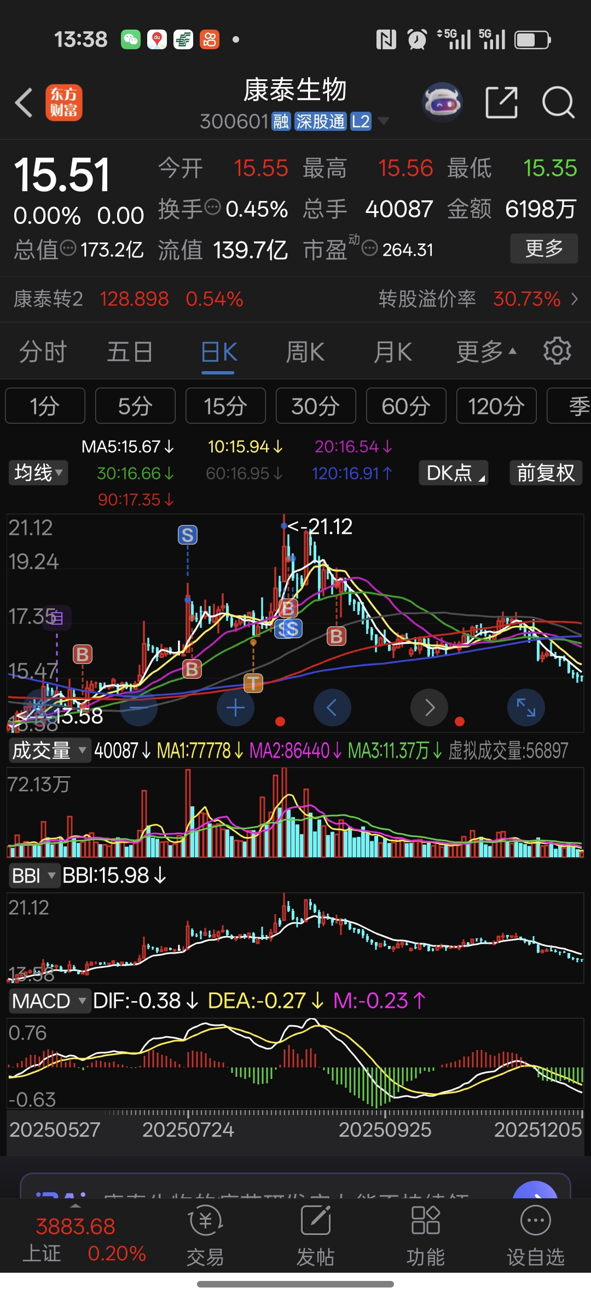Open 康泰转2 convertible bond link
591x1299 pixels.
(x=128, y=299)
